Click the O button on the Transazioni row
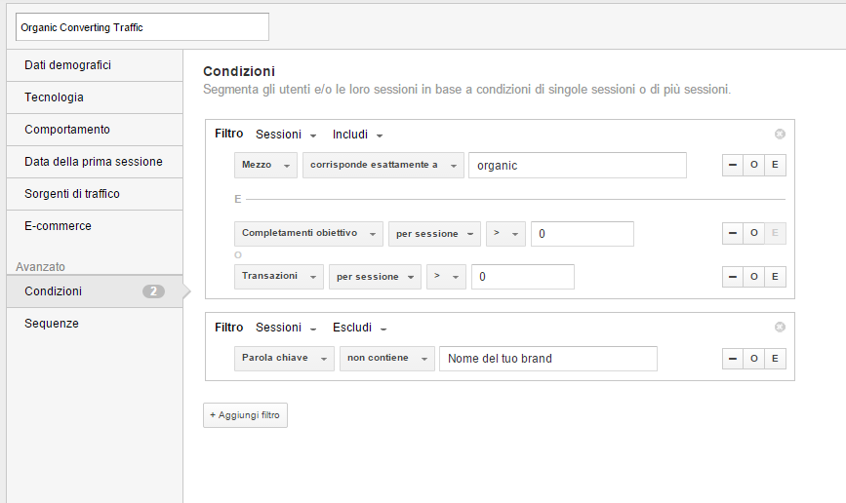 (x=753, y=277)
